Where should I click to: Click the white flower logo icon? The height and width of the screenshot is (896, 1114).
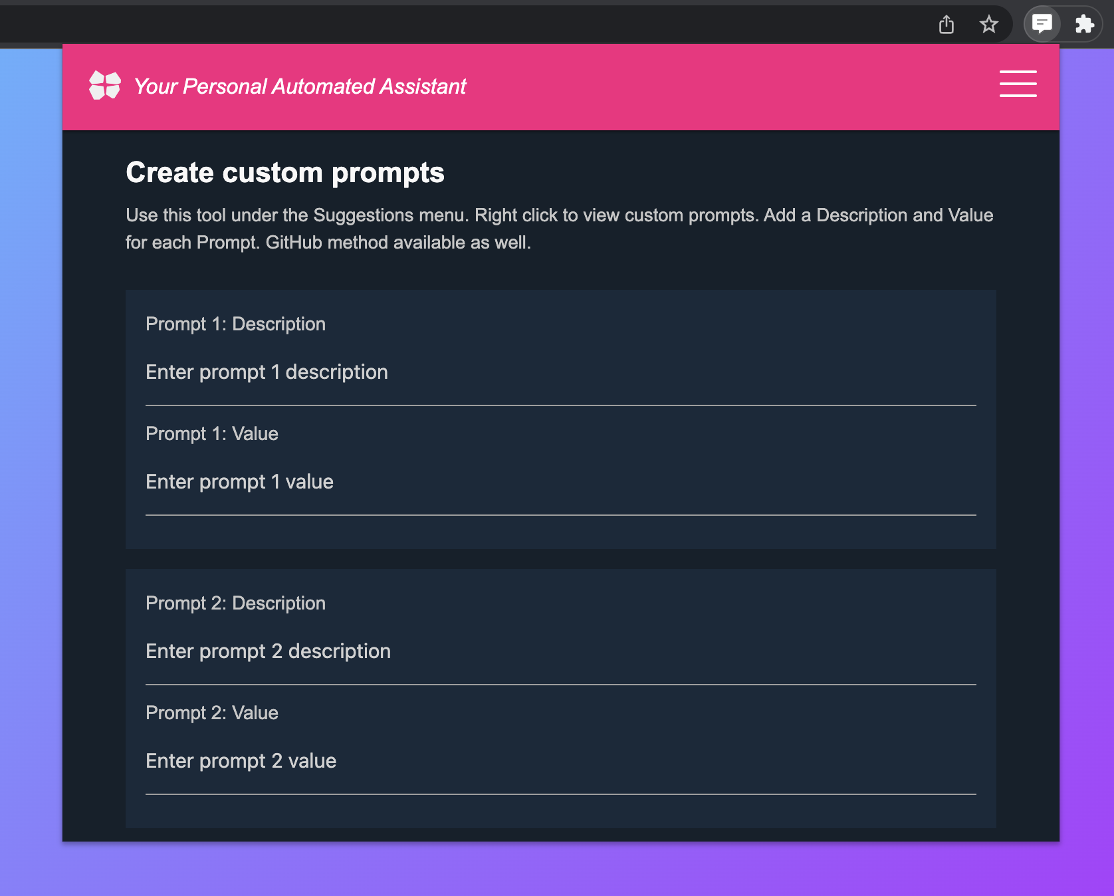point(105,85)
